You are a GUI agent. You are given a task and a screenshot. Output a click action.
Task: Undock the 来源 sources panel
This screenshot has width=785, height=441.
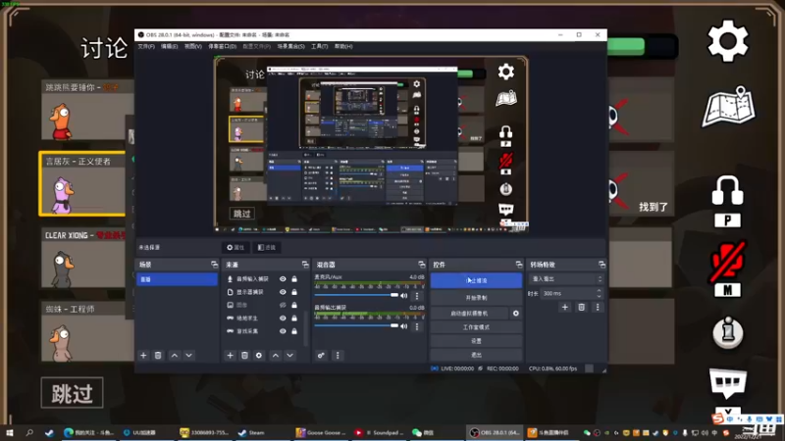click(x=305, y=265)
